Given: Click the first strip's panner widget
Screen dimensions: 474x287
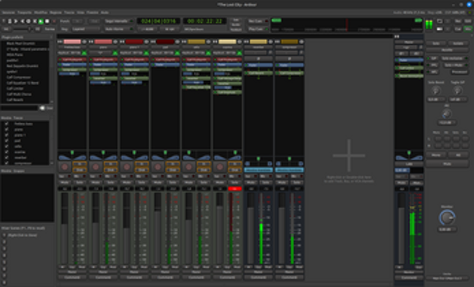Looking at the screenshot, I should pyautogui.click(x=72, y=156).
